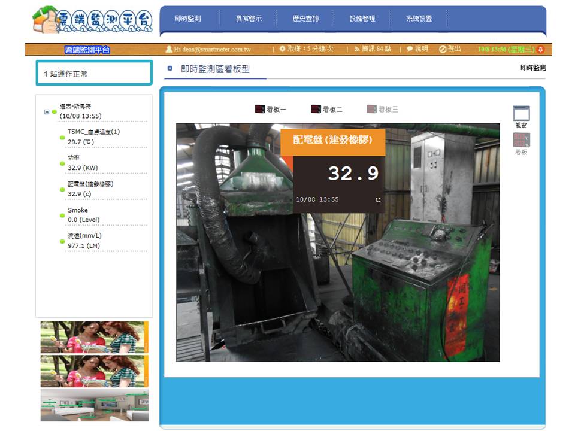Click the refresh icon on the 配電盤 widget
575x431 pixels.
click(x=378, y=200)
